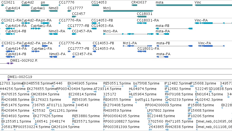Open the RH70168.5prime EST label

point(179,94)
